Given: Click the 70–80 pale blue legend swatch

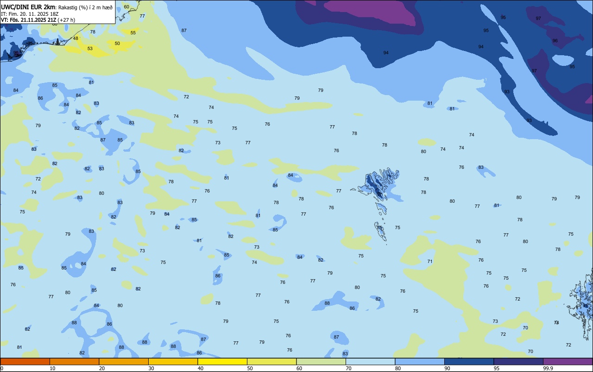Looking at the screenshot, I should [x=370, y=361].
